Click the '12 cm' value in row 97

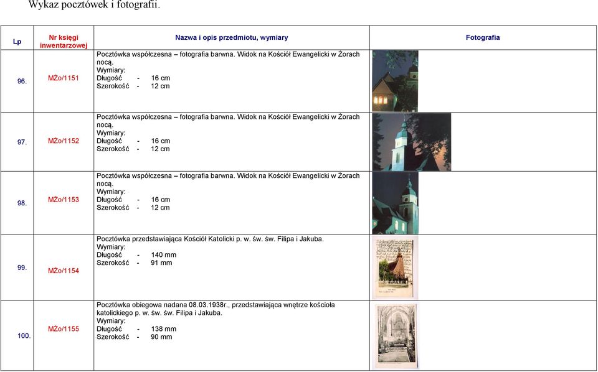tap(160, 149)
